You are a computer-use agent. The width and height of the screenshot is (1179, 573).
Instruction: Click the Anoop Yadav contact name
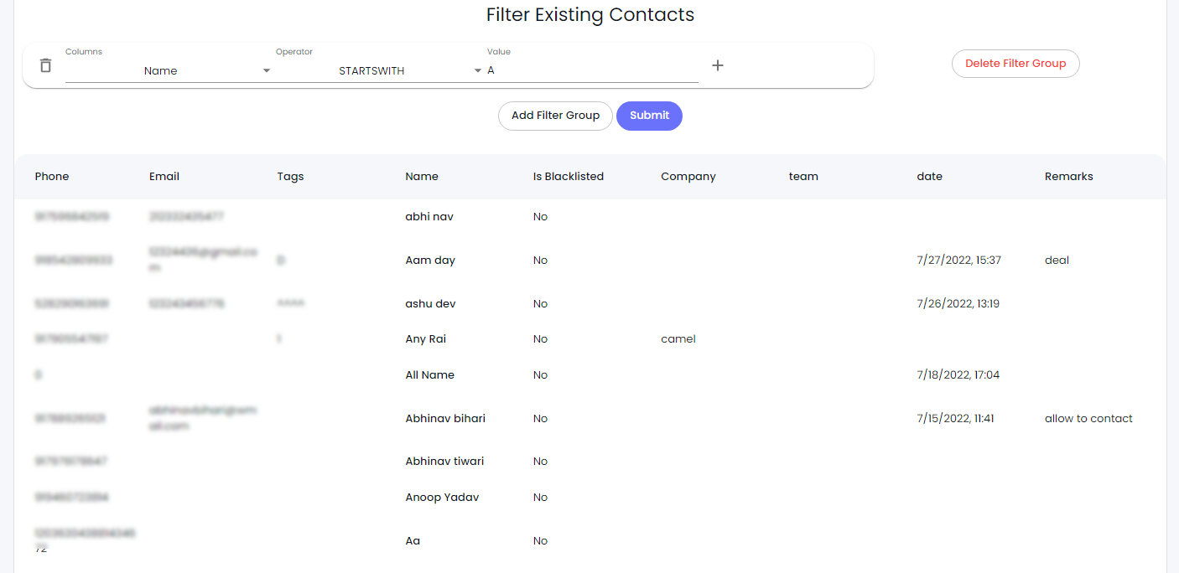point(442,498)
